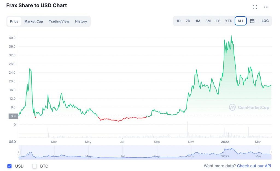Click the ALL time range button
280x171 pixels.
click(241, 21)
